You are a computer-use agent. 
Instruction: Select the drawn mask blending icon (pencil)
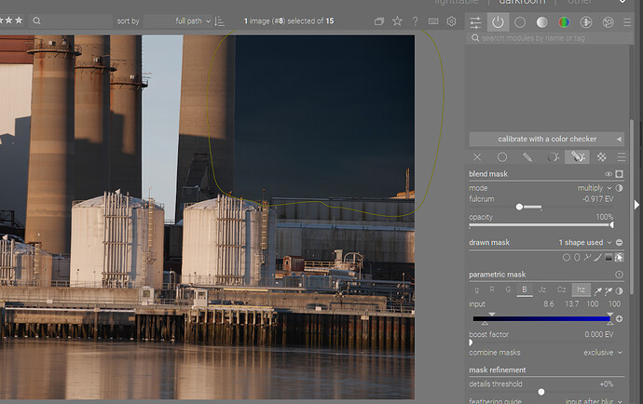tap(527, 157)
